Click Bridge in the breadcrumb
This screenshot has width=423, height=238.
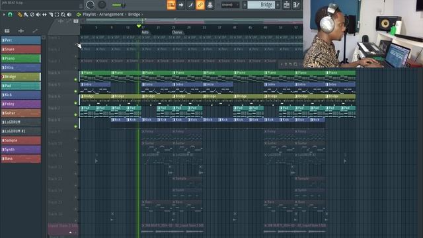(134, 15)
